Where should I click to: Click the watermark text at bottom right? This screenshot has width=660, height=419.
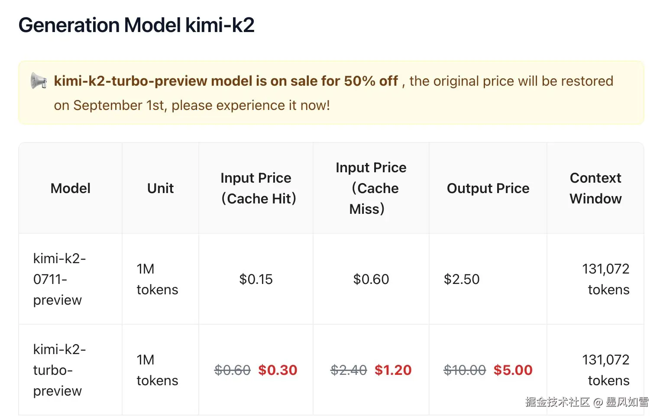586,402
